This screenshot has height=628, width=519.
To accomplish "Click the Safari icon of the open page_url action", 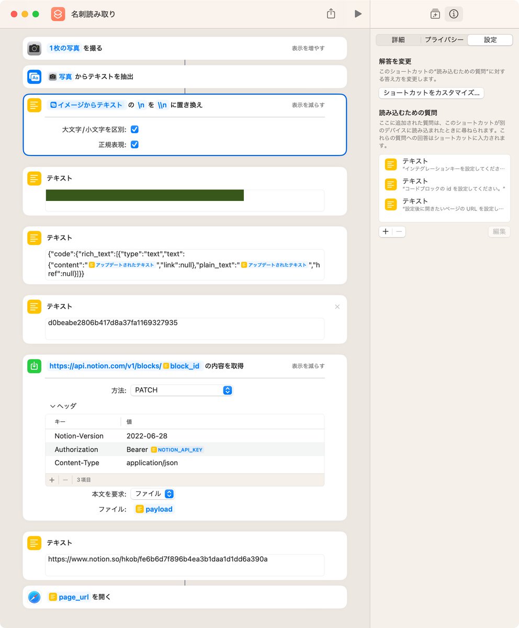I will tap(35, 597).
